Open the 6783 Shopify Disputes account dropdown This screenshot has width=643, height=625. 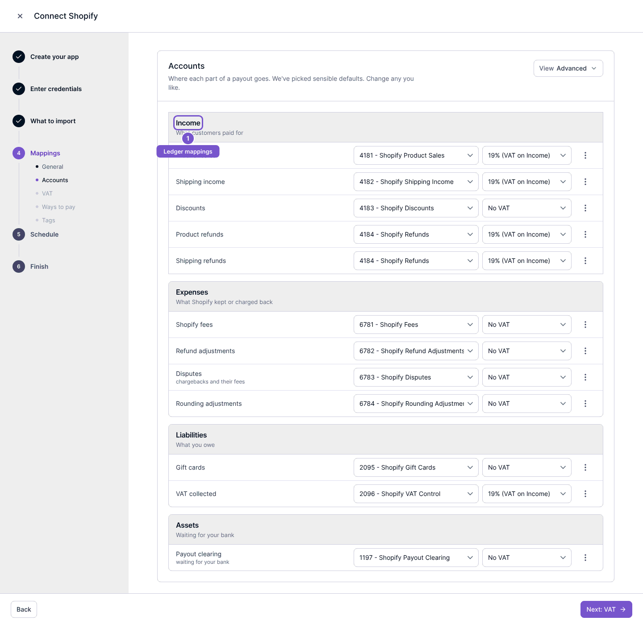[x=416, y=377]
